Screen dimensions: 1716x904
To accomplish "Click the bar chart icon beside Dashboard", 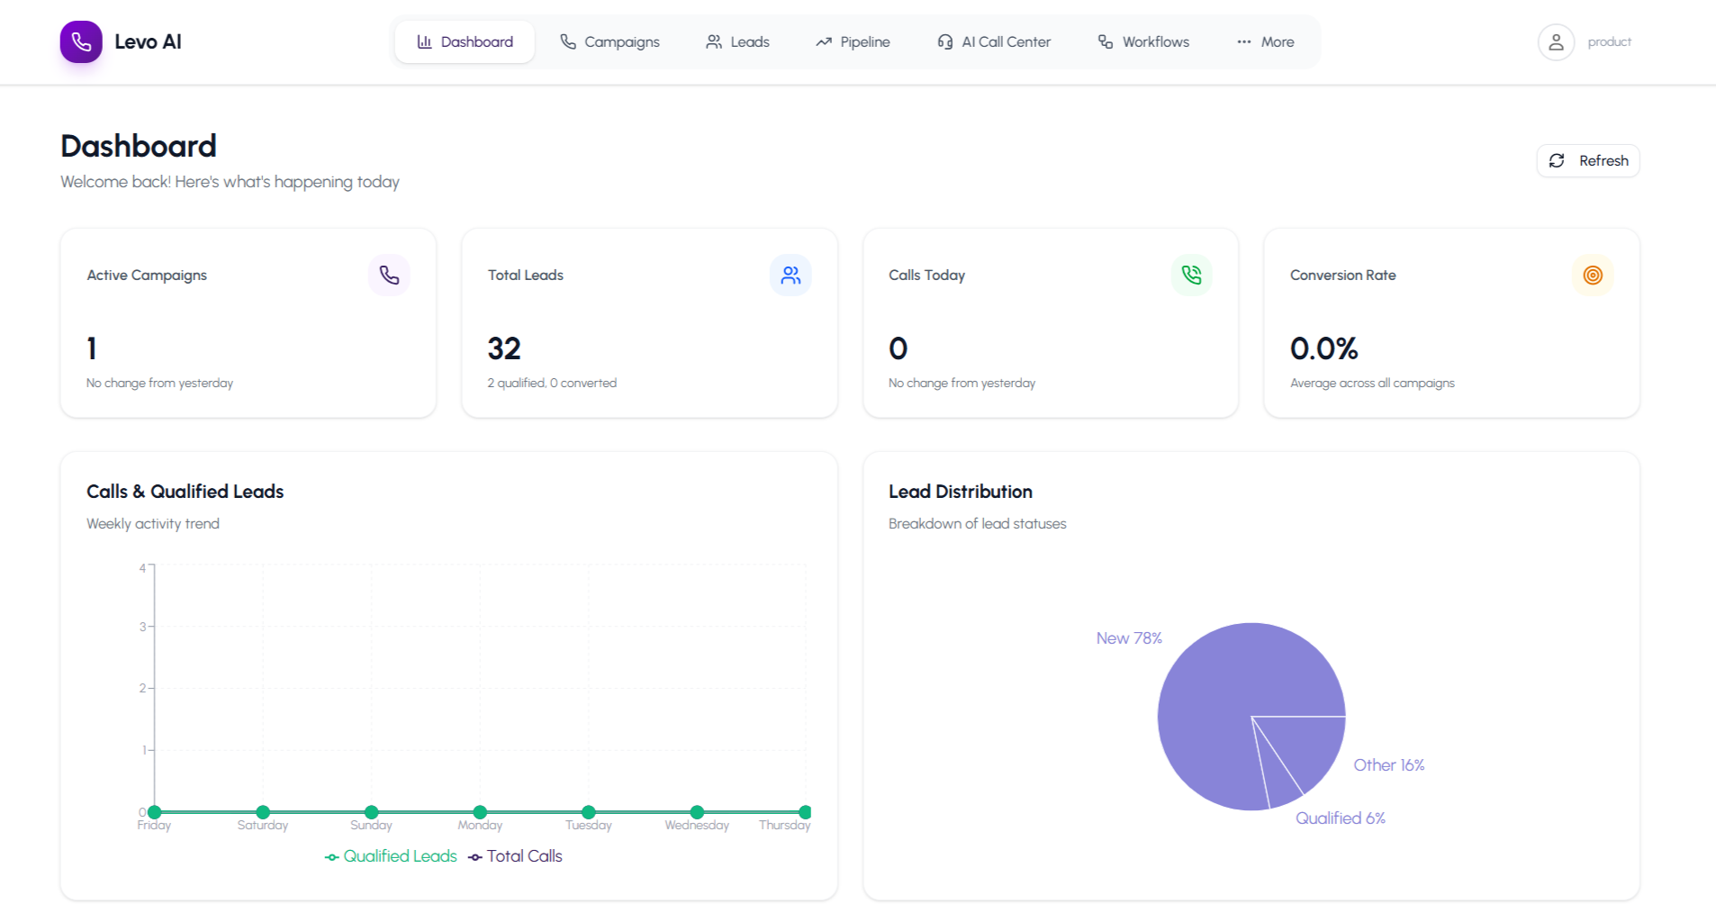I will point(425,41).
